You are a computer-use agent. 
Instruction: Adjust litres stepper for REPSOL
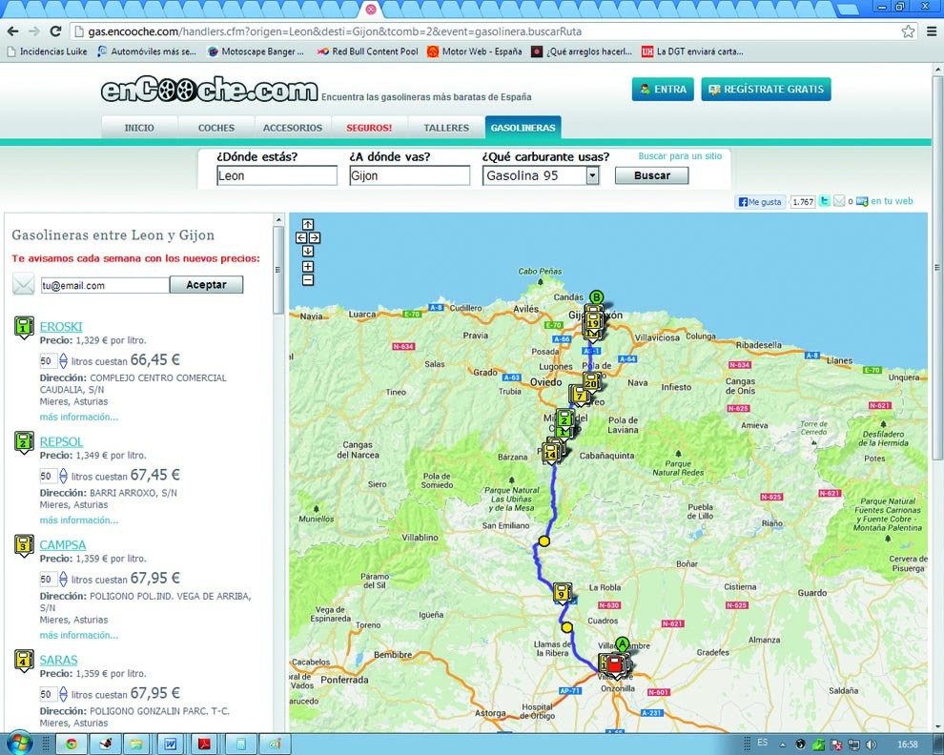coord(63,477)
